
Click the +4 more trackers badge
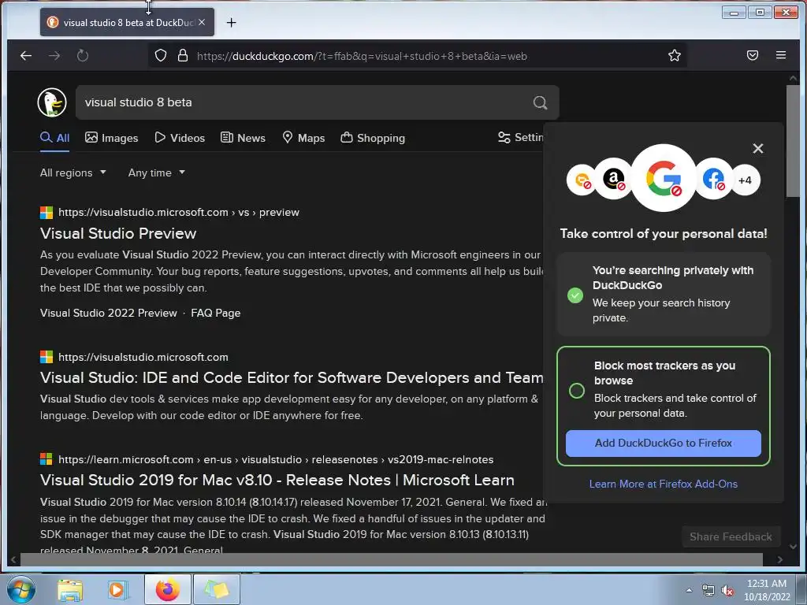[745, 180]
